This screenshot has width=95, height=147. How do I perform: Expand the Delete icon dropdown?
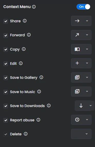tap(87, 134)
